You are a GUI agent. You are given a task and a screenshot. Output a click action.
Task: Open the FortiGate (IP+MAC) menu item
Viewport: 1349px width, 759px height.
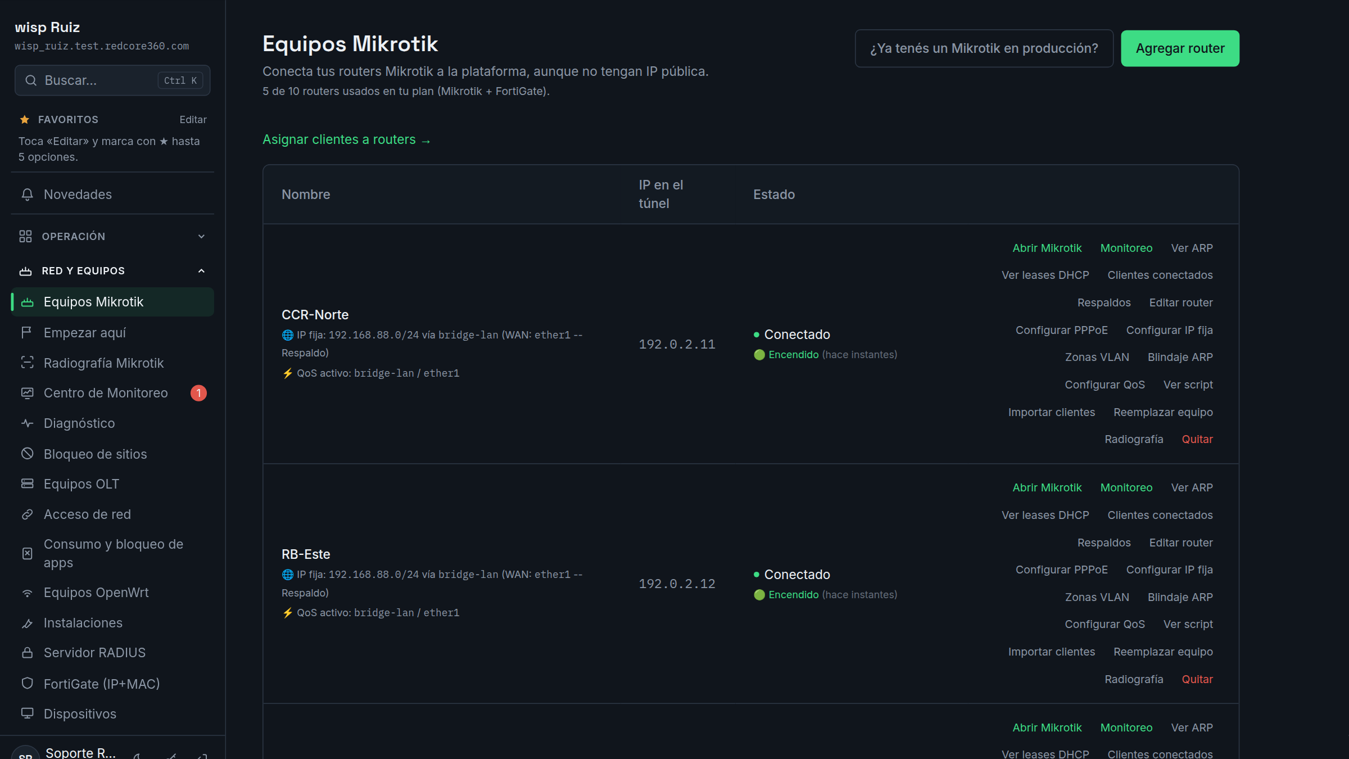pyautogui.click(x=112, y=684)
